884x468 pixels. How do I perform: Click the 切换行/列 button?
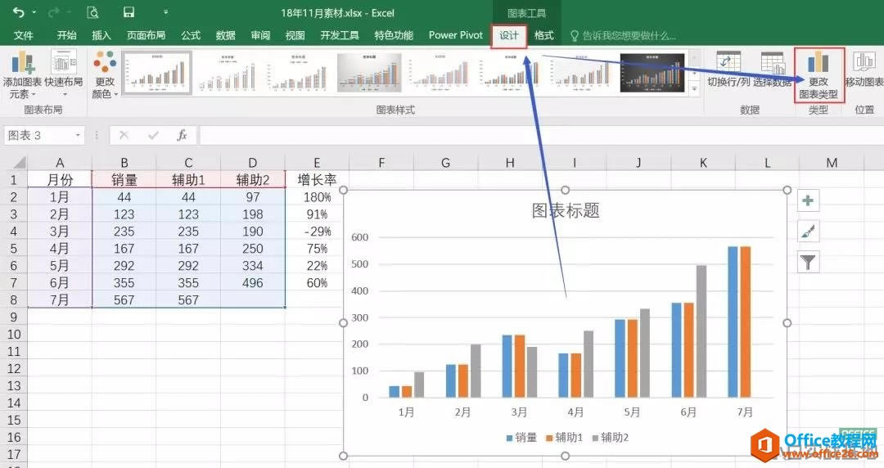728,70
